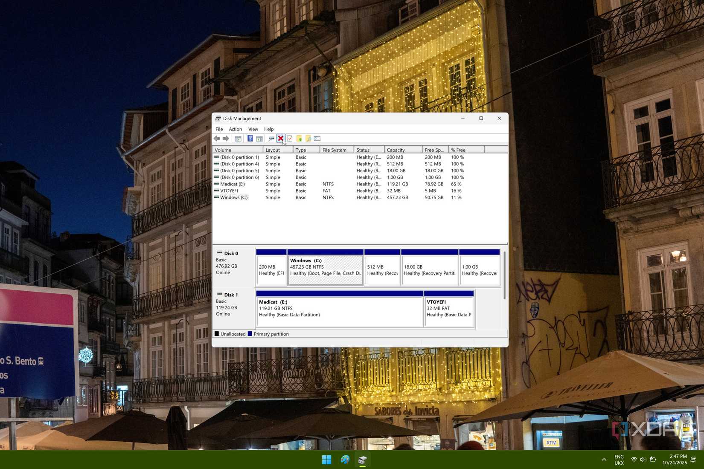
Task: Open the 2:47 PM clock and date
Action: coord(675,460)
